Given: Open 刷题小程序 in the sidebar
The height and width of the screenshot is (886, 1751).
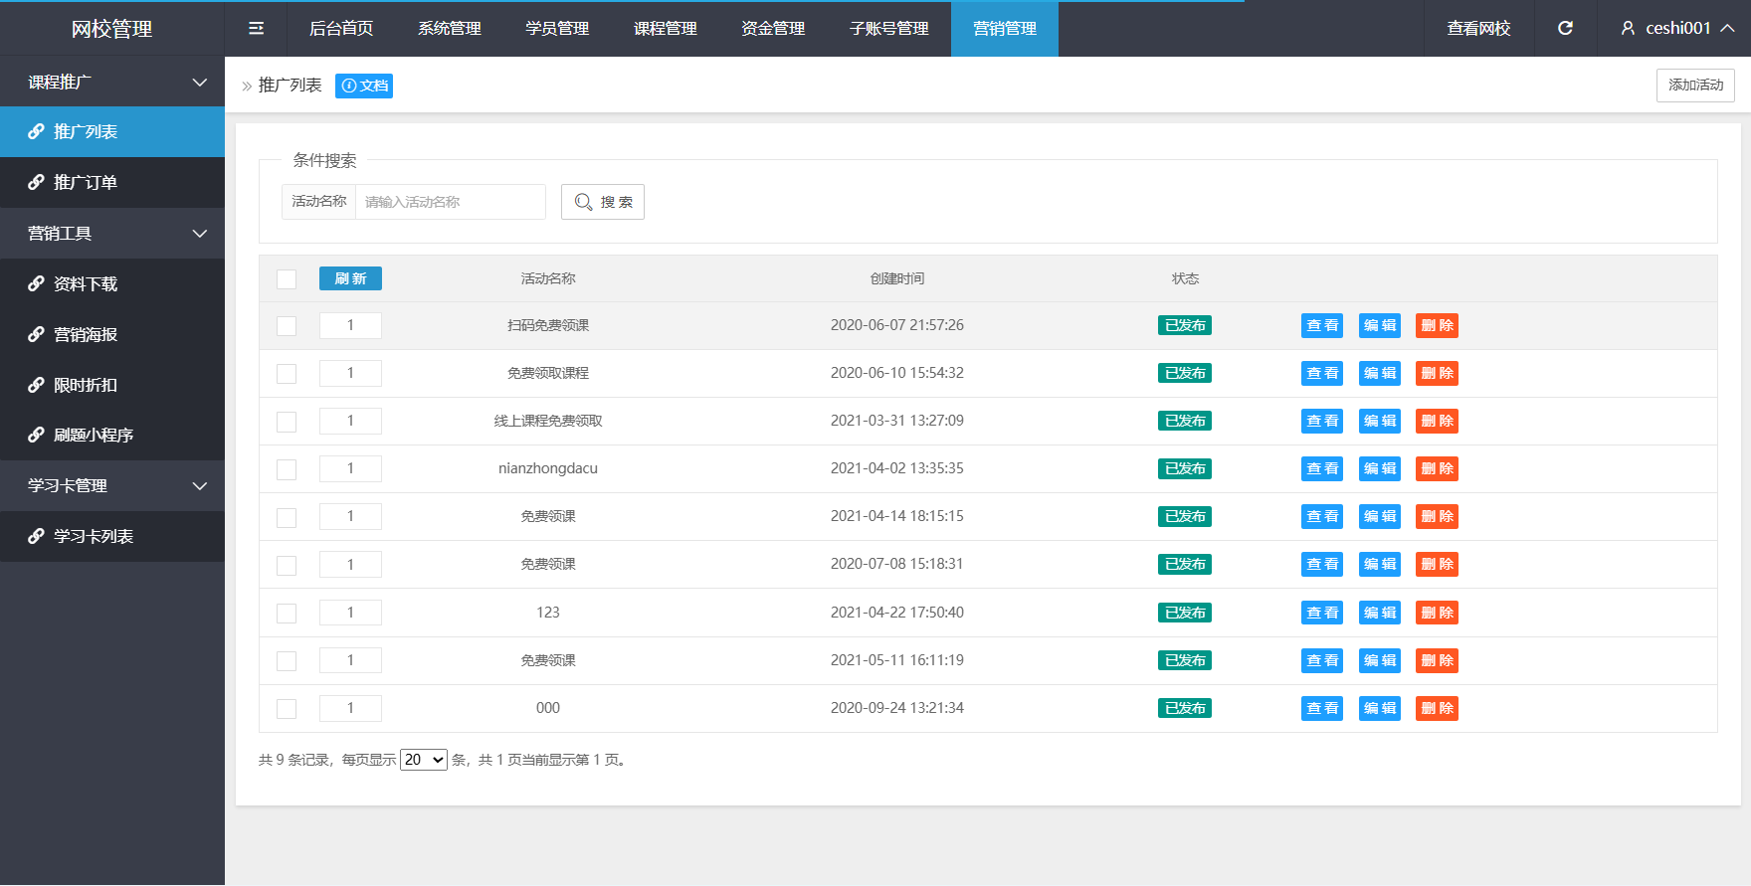Looking at the screenshot, I should point(112,435).
